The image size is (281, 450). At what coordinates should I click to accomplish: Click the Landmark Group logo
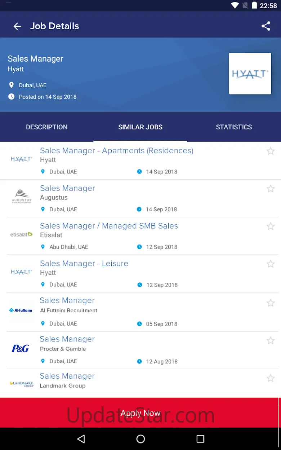pyautogui.click(x=22, y=384)
